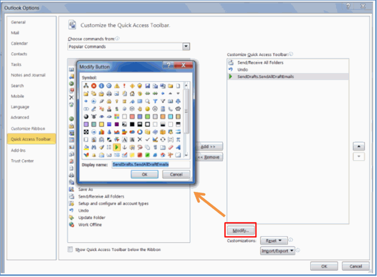
Task: Switch to the Mail options category
Action: 16,33
